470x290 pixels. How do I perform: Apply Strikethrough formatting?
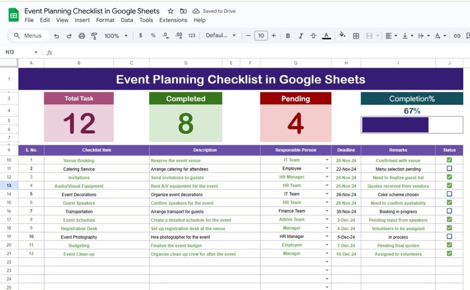click(313, 36)
